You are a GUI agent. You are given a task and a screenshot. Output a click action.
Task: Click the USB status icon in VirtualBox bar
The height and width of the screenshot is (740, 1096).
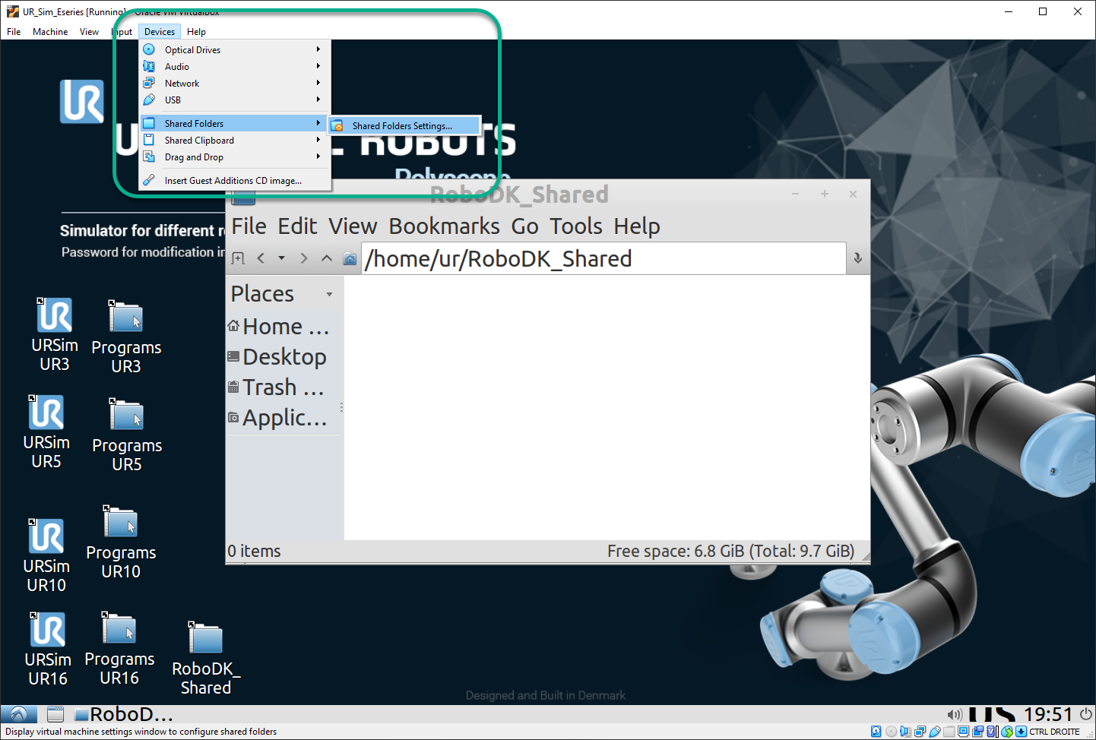935,732
